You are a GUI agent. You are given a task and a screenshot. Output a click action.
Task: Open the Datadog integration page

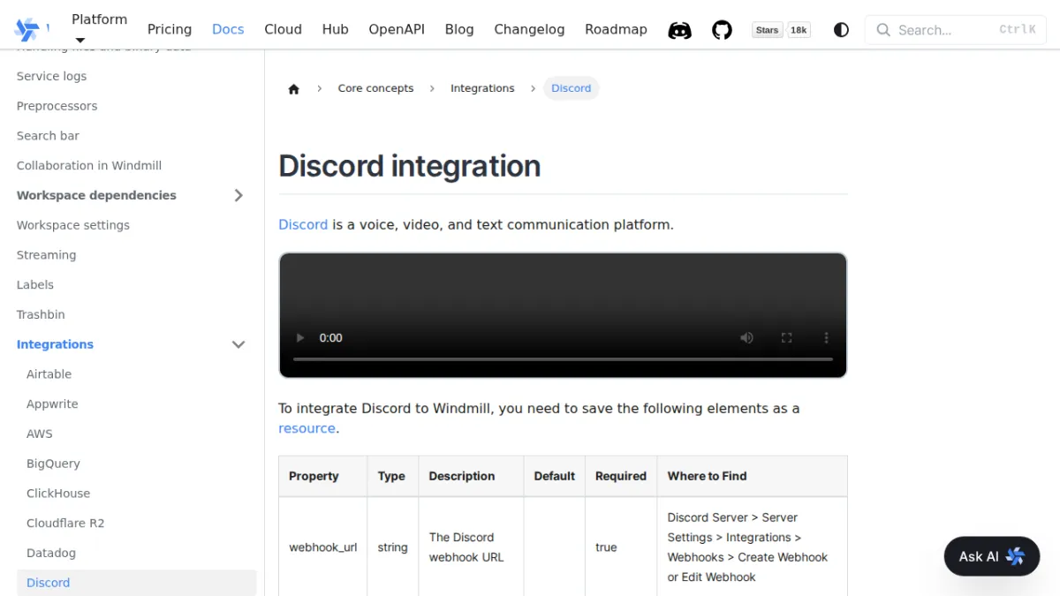coord(51,553)
